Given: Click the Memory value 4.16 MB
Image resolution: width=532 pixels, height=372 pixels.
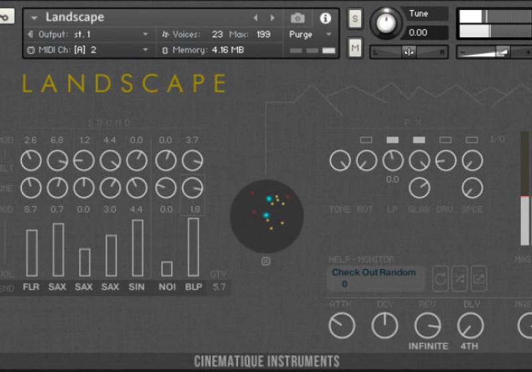Looking at the screenshot, I should [x=227, y=50].
